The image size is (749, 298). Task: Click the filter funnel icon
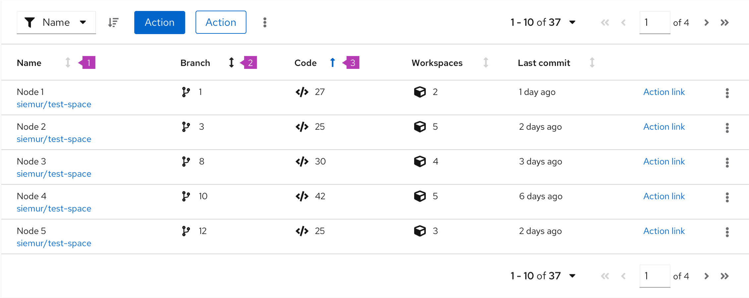(x=30, y=23)
